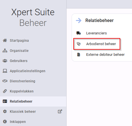Click the blue arrow beside Relatiebeheer heading

click(79, 20)
